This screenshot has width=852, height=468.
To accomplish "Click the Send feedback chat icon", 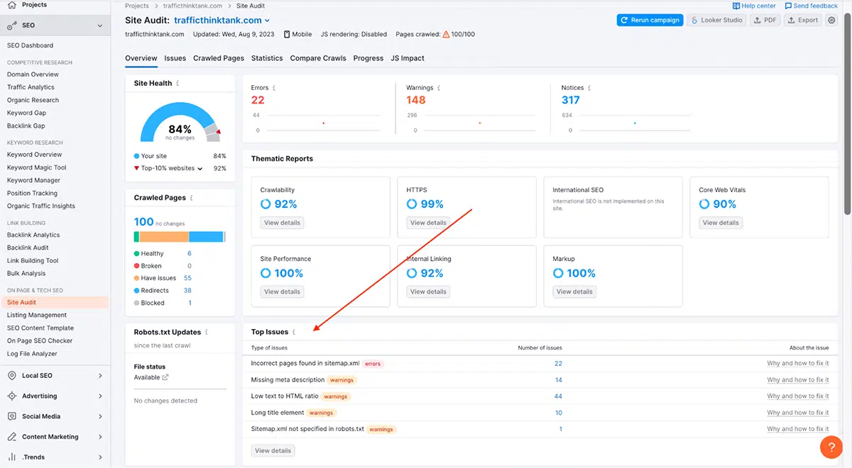I will (788, 6).
